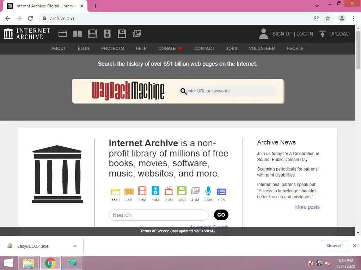
Task: Click the blue audio icon labeled 14M
Action: coord(155,191)
